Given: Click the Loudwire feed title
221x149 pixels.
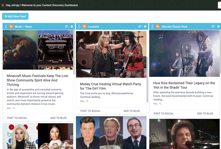Looking at the screenshot, I should [x=94, y=26].
